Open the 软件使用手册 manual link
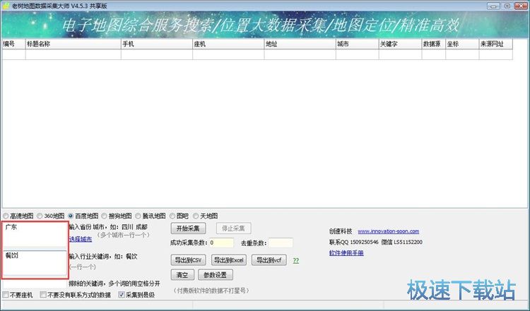 pos(346,253)
